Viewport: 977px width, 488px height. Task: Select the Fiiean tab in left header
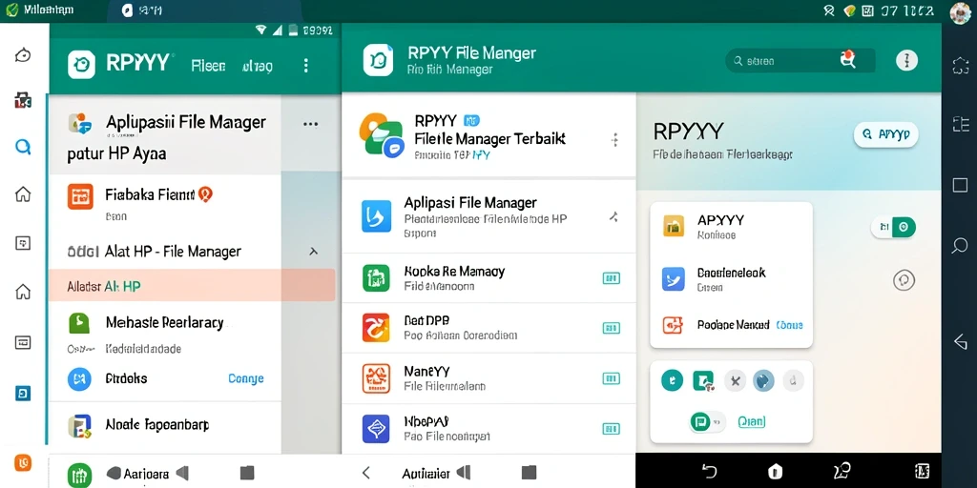(x=208, y=66)
